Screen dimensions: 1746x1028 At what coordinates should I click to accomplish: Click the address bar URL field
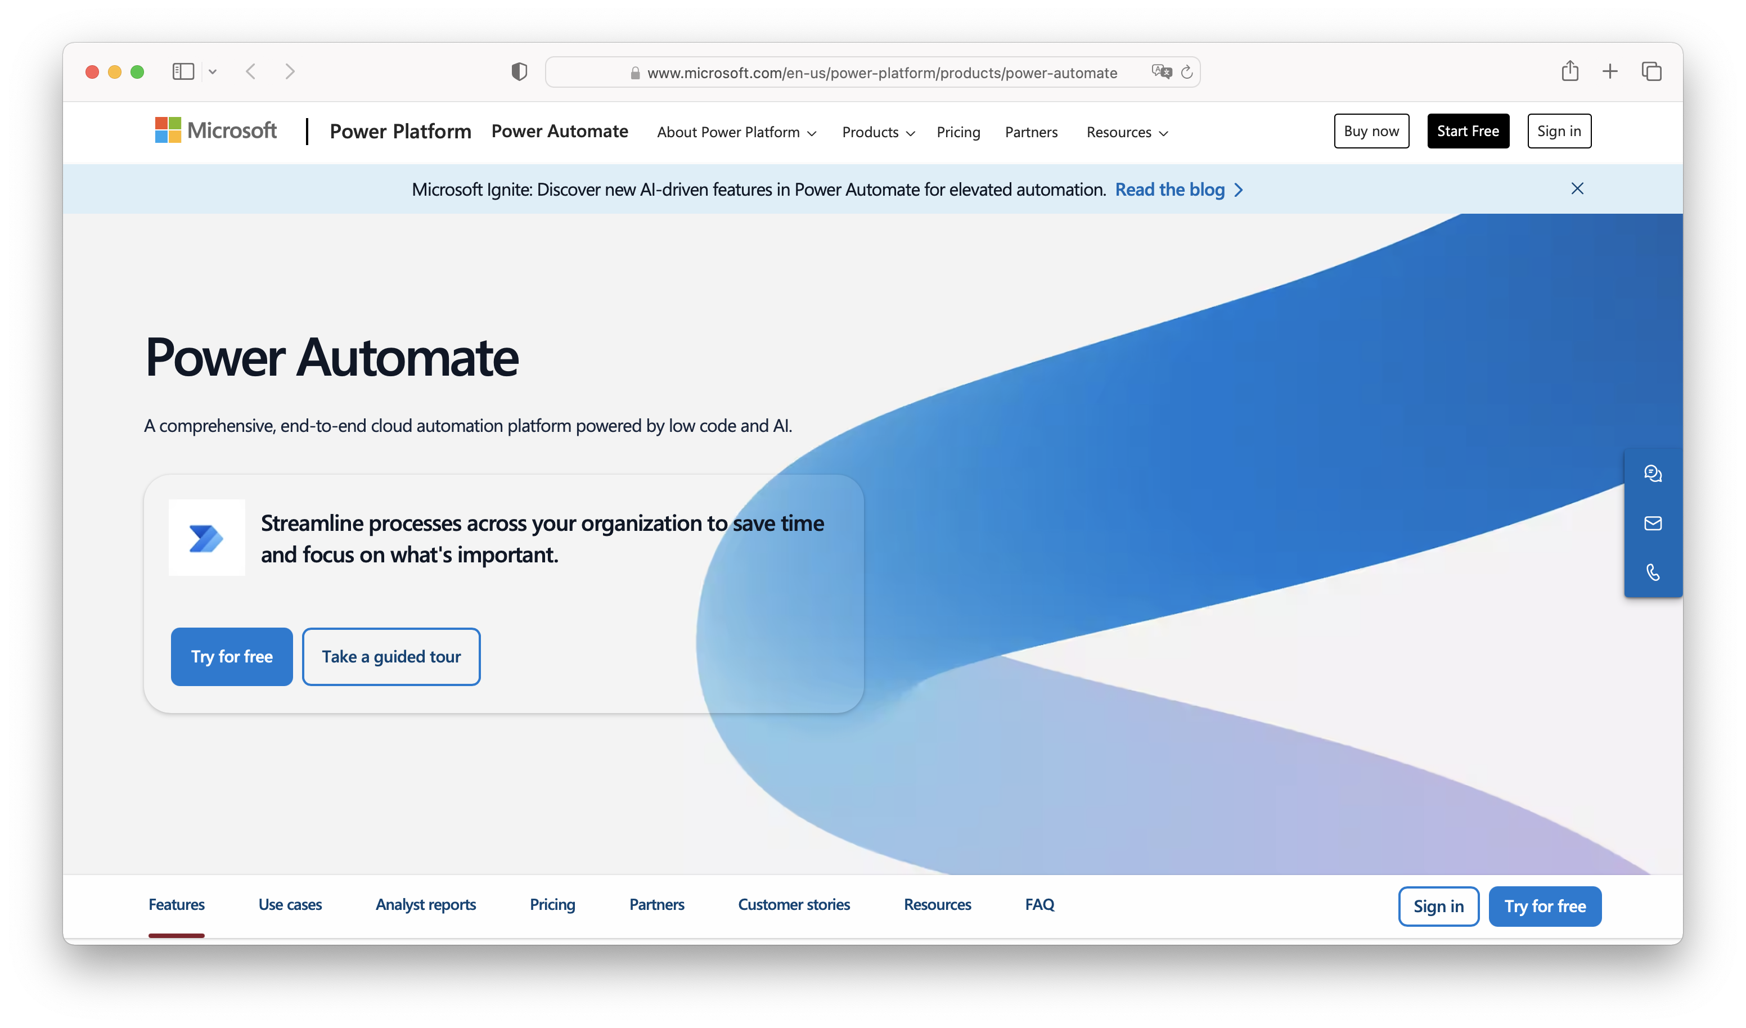tap(881, 73)
